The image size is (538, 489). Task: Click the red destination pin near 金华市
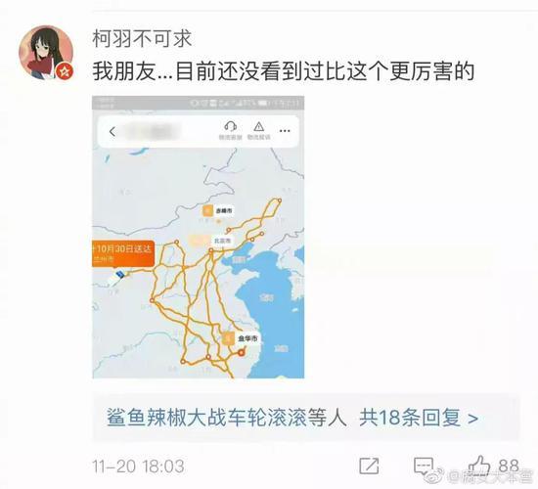coord(242,353)
